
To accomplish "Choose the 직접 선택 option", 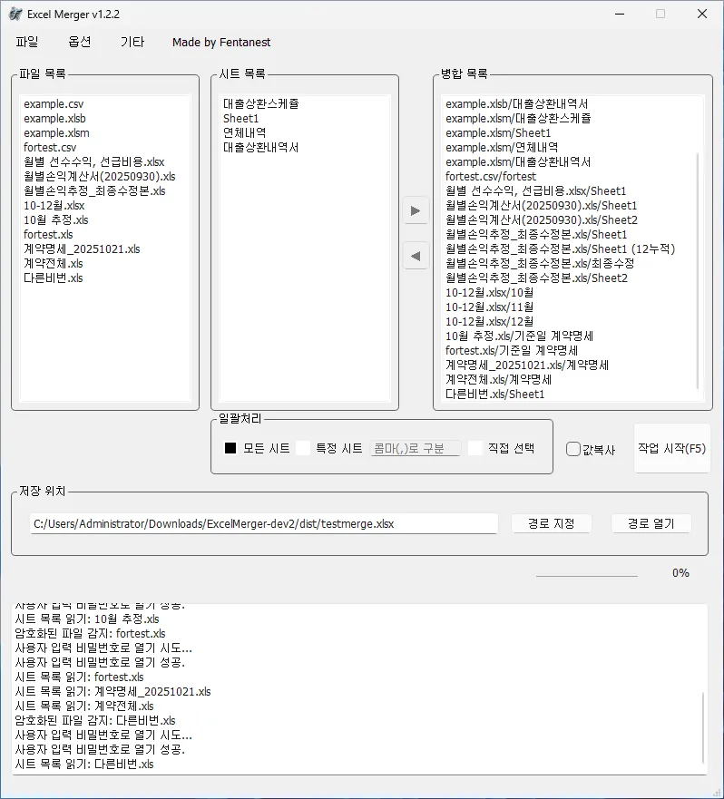I will pyautogui.click(x=475, y=448).
